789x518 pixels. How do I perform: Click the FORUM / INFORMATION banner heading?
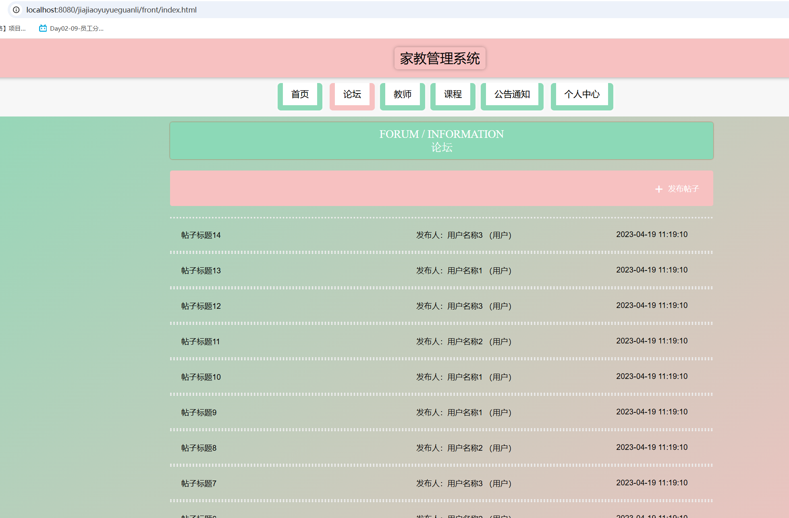tap(442, 134)
